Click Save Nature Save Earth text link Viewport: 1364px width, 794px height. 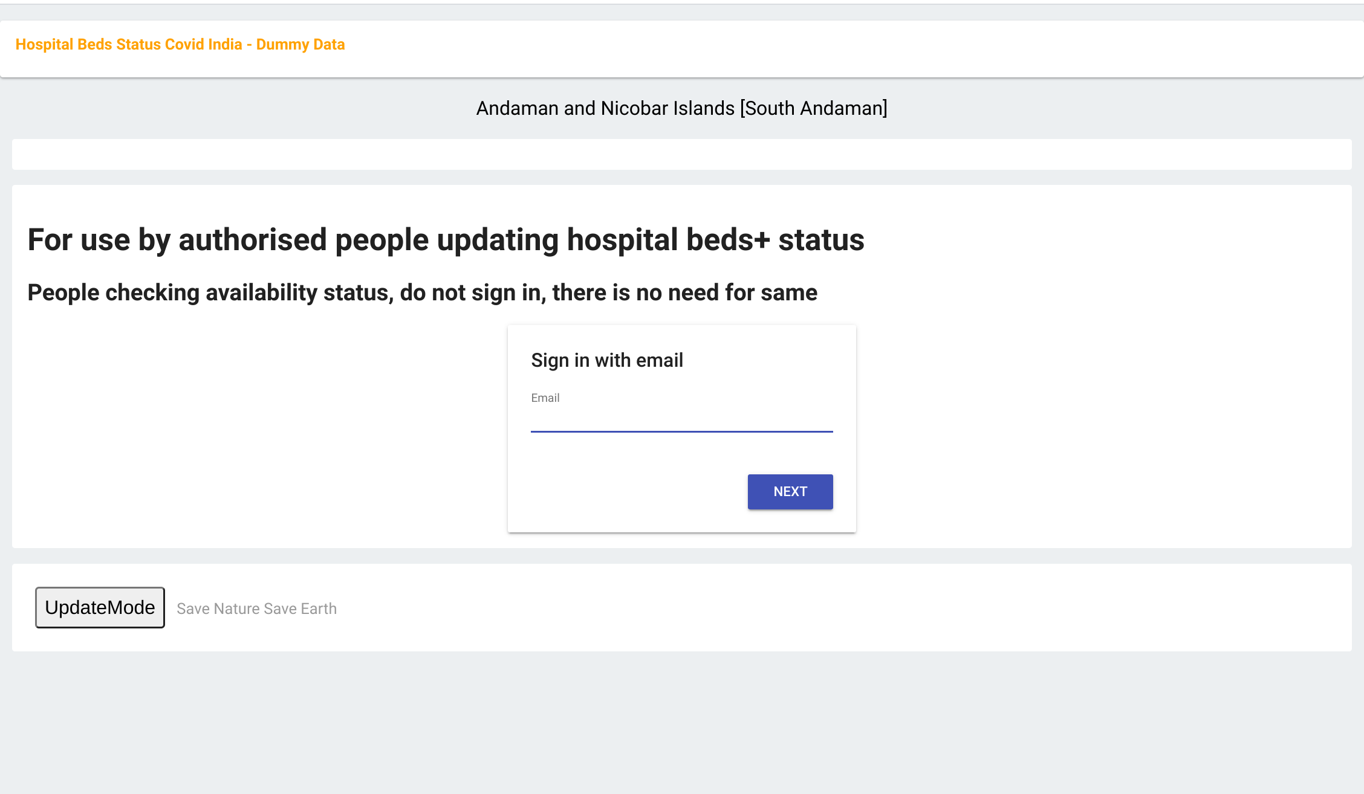256,608
